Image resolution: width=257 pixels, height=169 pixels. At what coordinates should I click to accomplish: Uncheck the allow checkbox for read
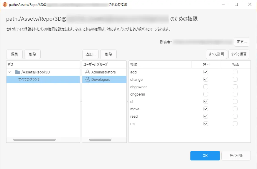(x=205, y=116)
